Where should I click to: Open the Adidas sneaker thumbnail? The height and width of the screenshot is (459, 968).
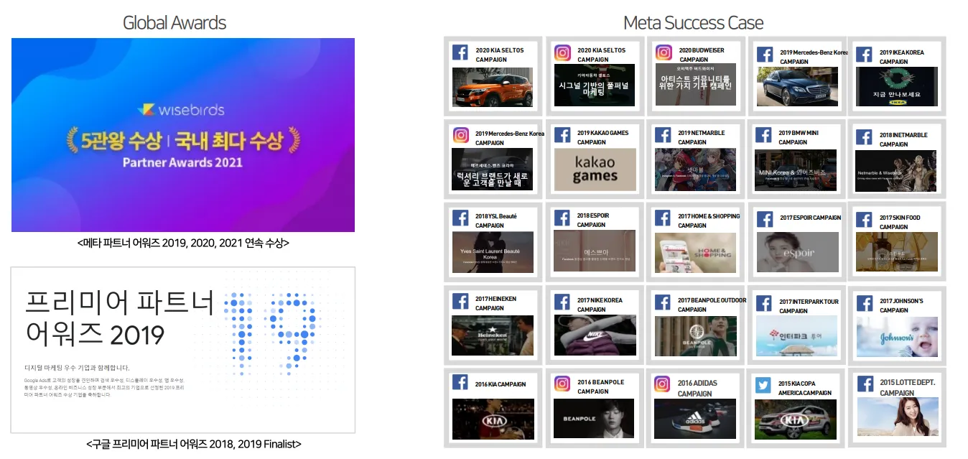(696, 419)
